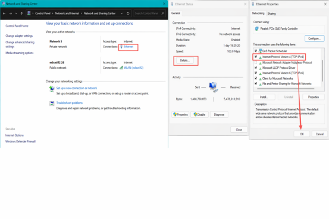
Task: Open the WLAN connection link
Action: (133, 68)
